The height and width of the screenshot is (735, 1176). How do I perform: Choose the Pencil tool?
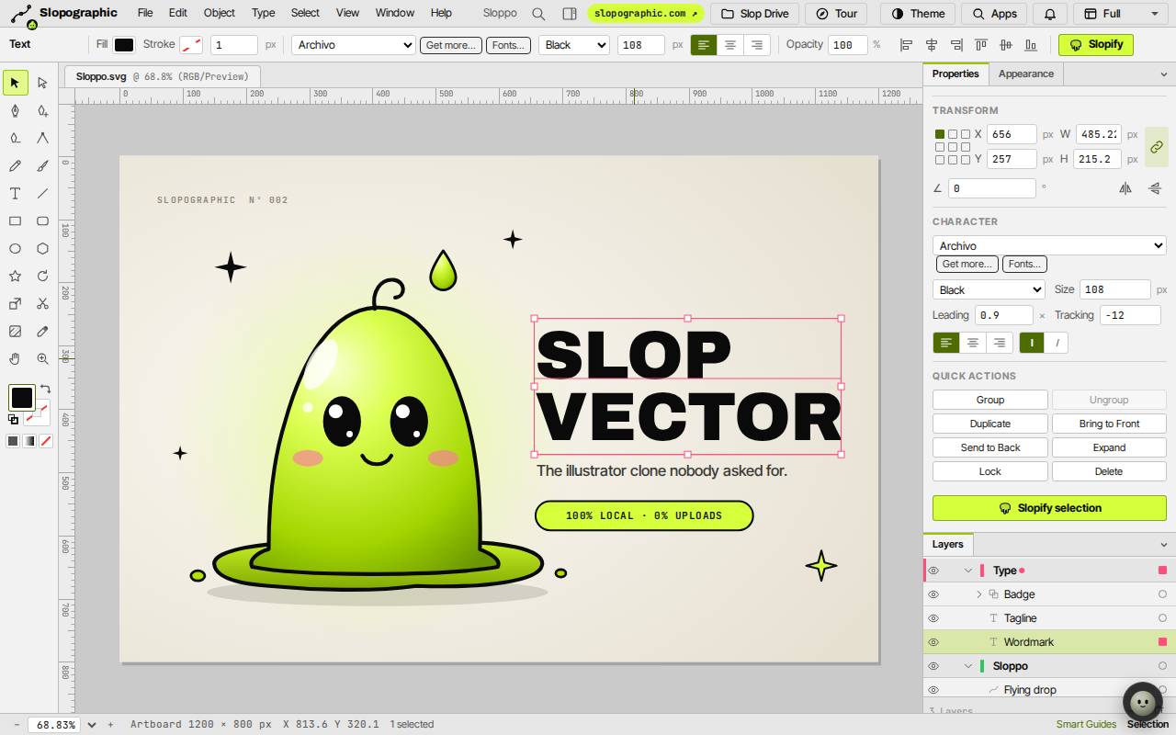click(x=15, y=165)
